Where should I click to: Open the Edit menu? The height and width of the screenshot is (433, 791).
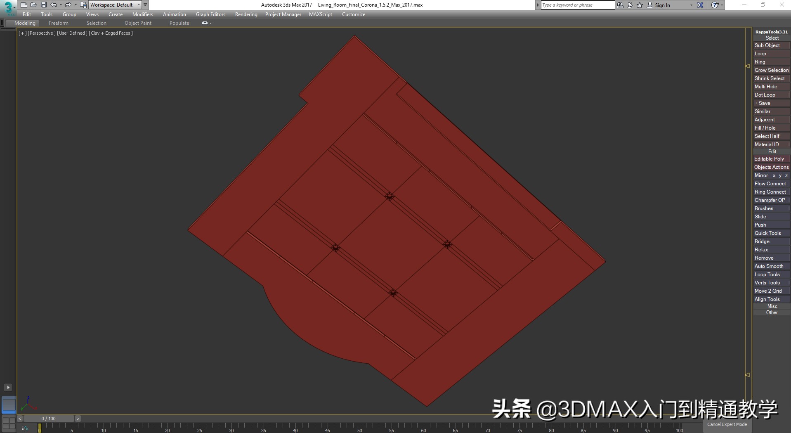click(x=27, y=14)
